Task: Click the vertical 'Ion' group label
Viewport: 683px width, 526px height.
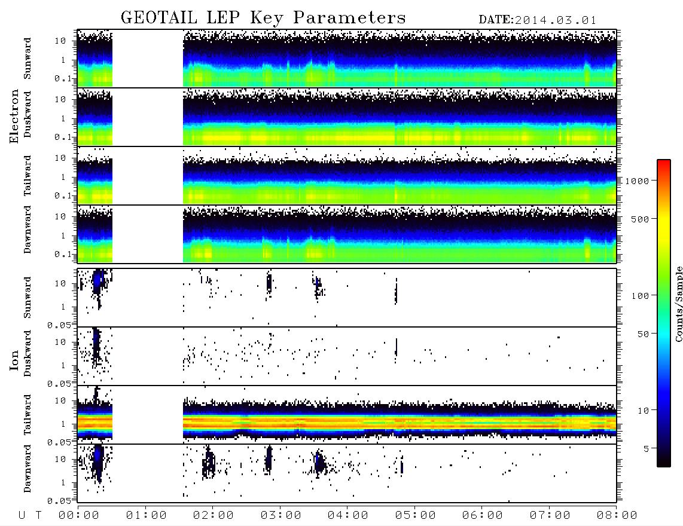Action: click(x=14, y=360)
